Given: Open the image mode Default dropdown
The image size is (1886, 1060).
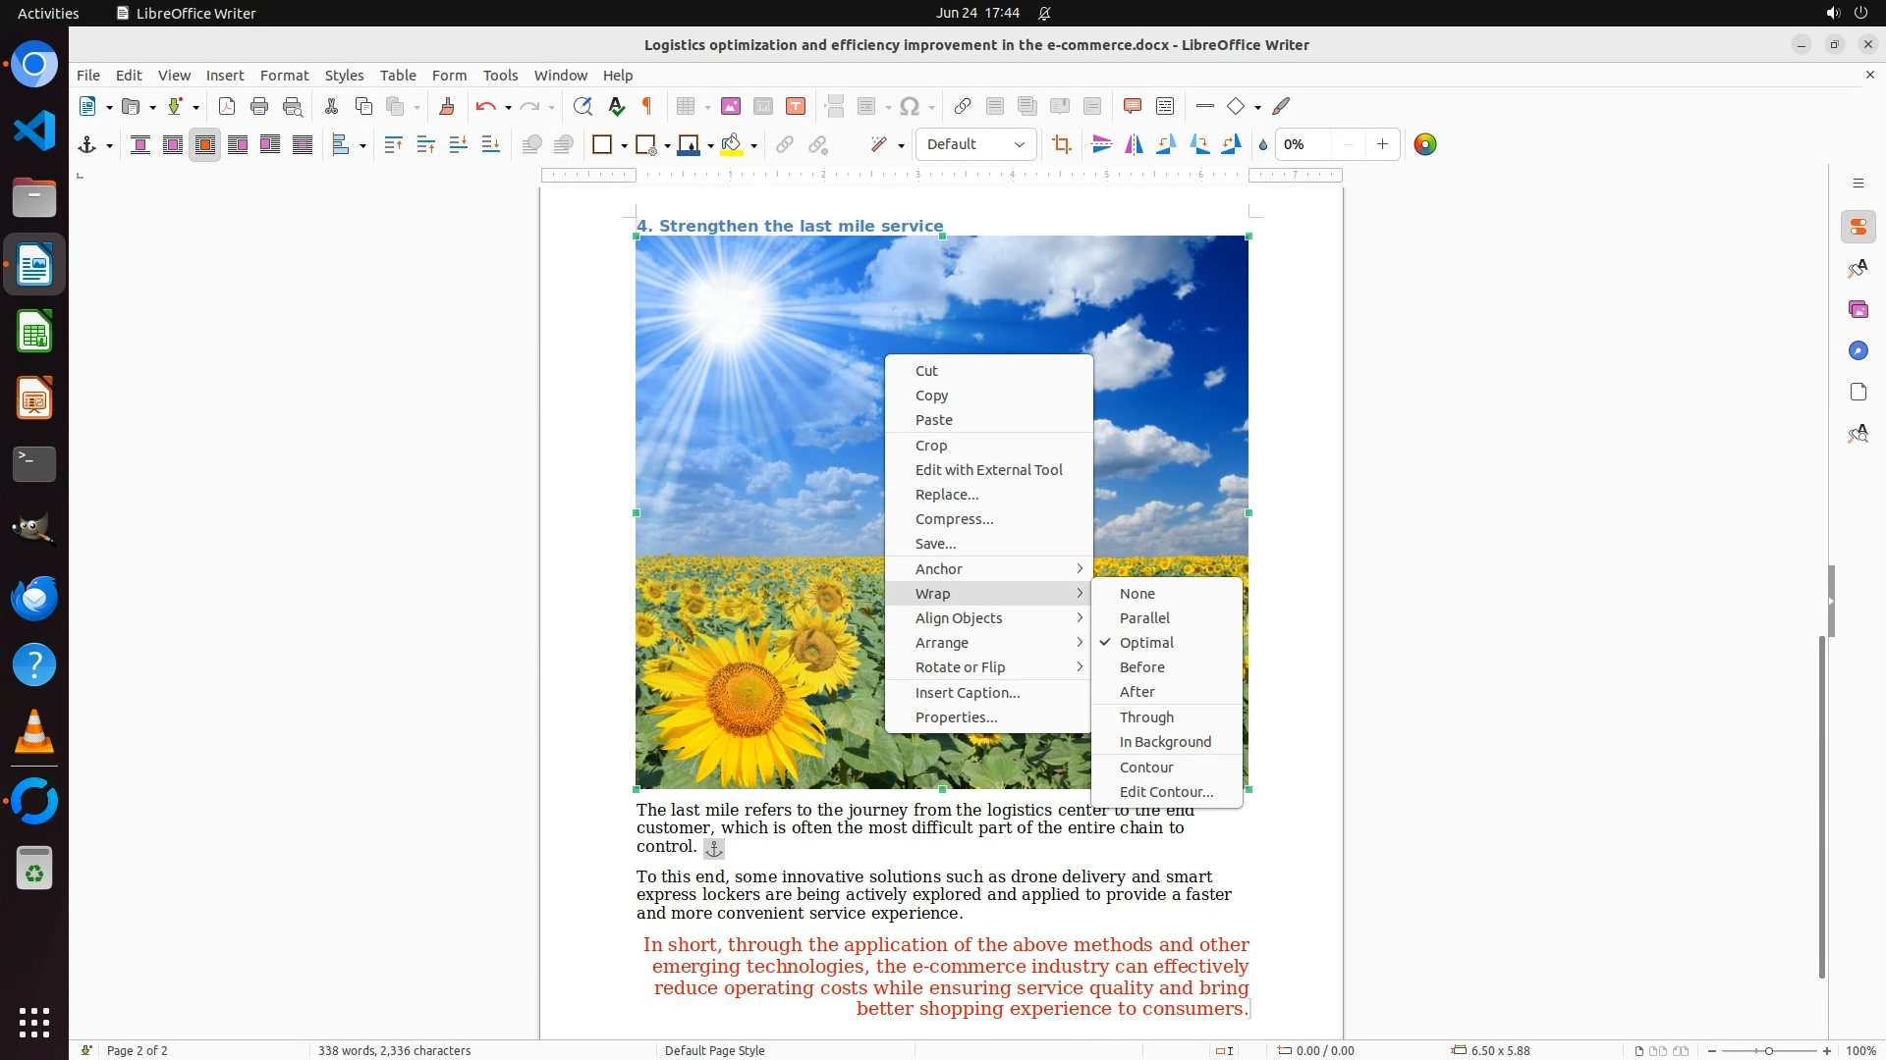Looking at the screenshot, I should tap(975, 144).
